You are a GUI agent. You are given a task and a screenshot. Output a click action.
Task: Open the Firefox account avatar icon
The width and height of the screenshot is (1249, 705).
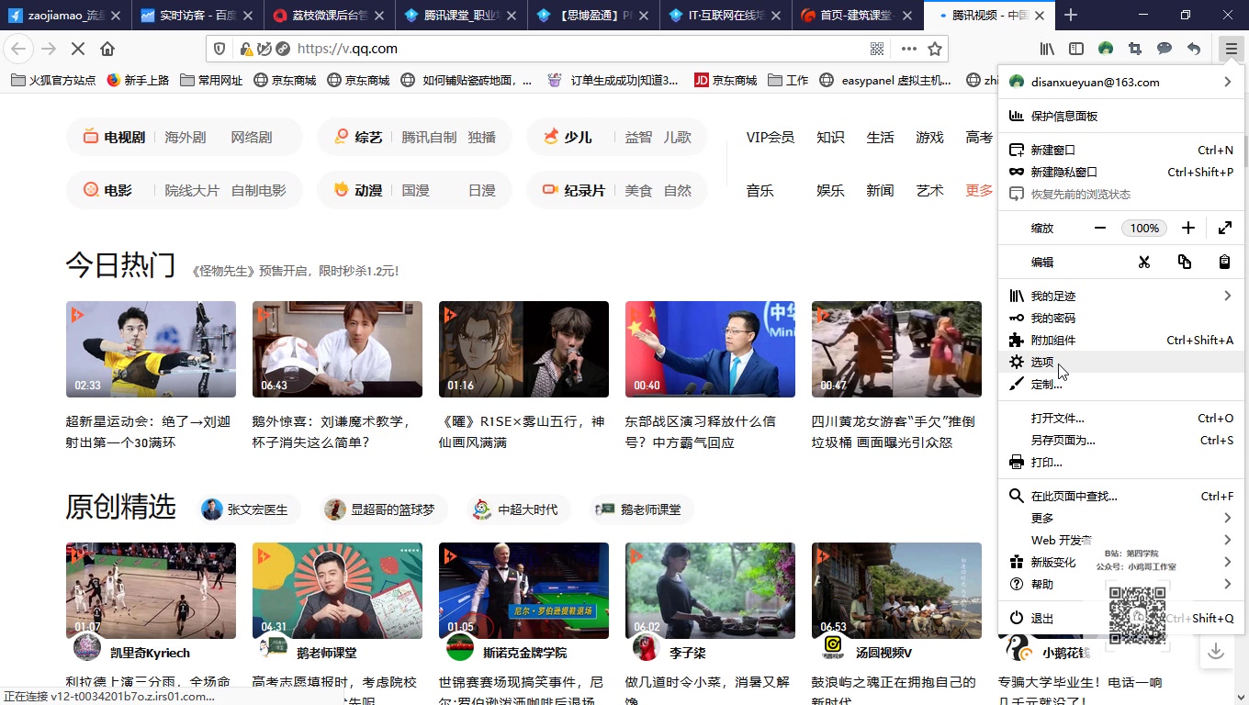coord(1106,49)
